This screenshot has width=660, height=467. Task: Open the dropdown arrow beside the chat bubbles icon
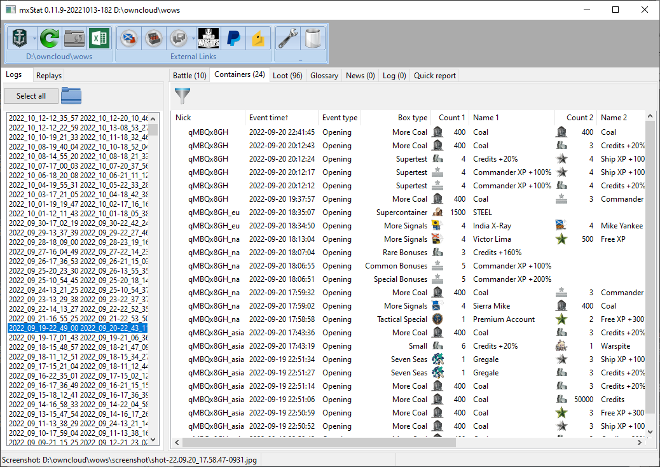[193, 39]
